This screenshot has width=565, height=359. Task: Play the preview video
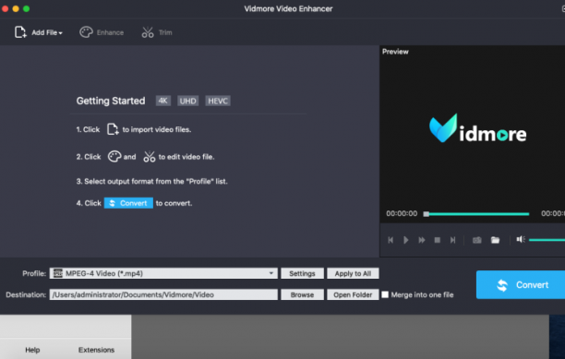405,240
